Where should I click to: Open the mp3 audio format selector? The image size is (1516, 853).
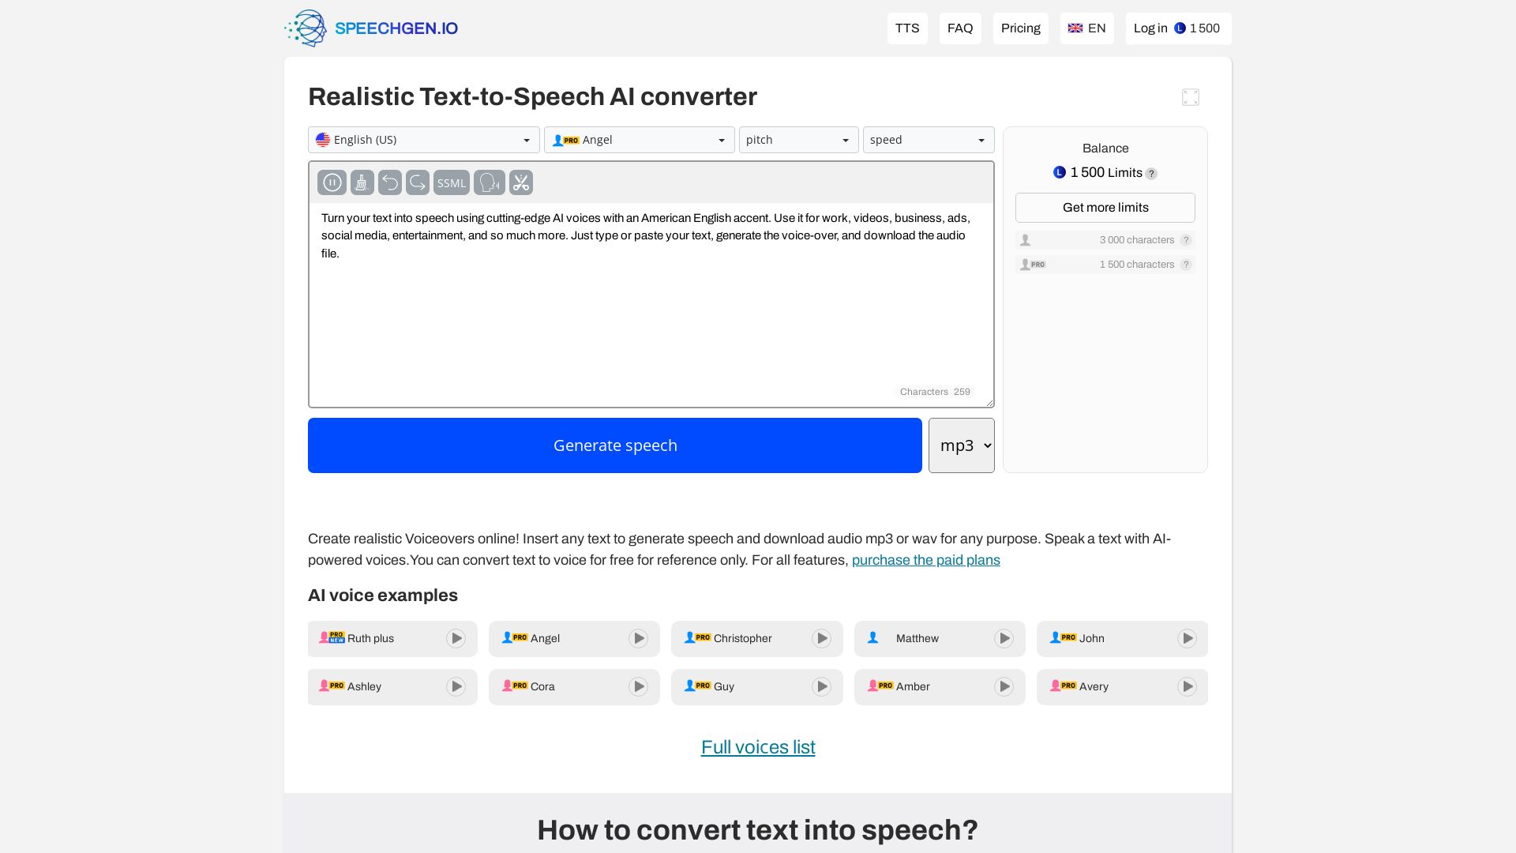pyautogui.click(x=961, y=445)
